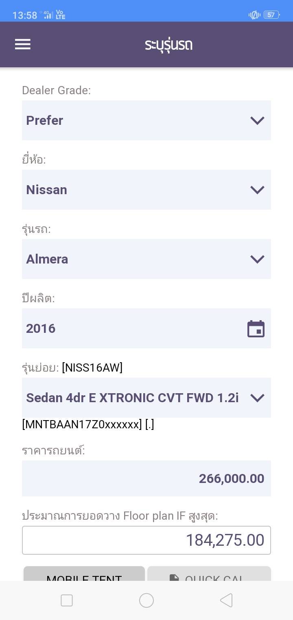Tap the battery indicator in status bar

point(271,15)
